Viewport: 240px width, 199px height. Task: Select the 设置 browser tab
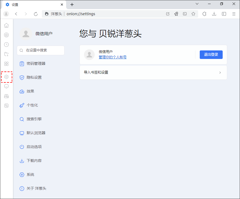tap(34, 5)
